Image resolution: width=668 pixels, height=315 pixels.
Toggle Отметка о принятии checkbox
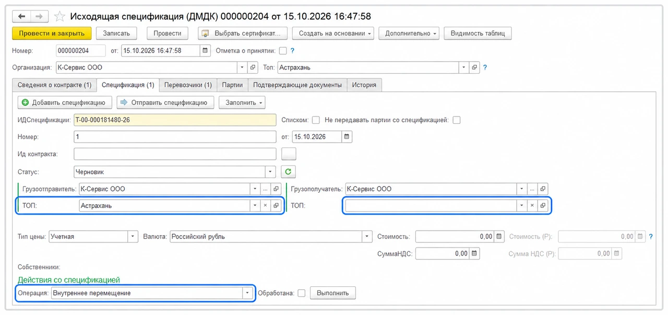pos(283,51)
